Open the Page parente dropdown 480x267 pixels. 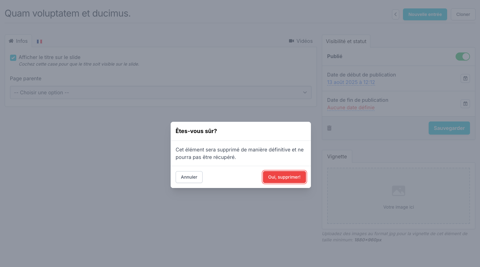pyautogui.click(x=161, y=92)
